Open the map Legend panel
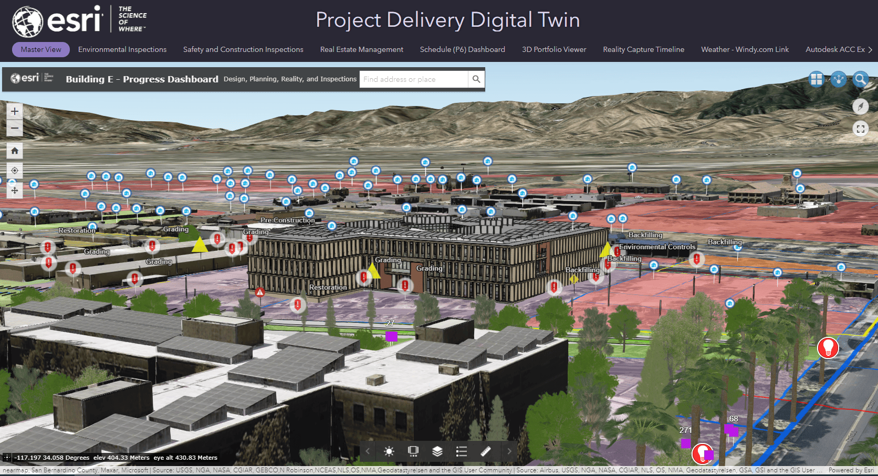This screenshot has width=878, height=476. coord(461,451)
